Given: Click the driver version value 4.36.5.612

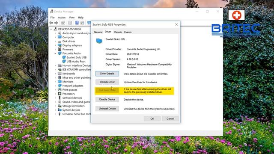Looking at the screenshot, I should click(x=132, y=59).
